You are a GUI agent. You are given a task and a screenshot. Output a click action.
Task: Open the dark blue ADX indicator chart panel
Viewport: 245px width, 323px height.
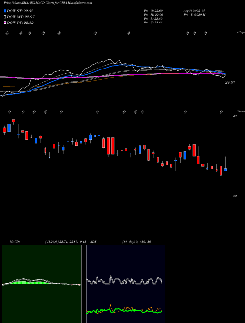click(x=125, y=284)
